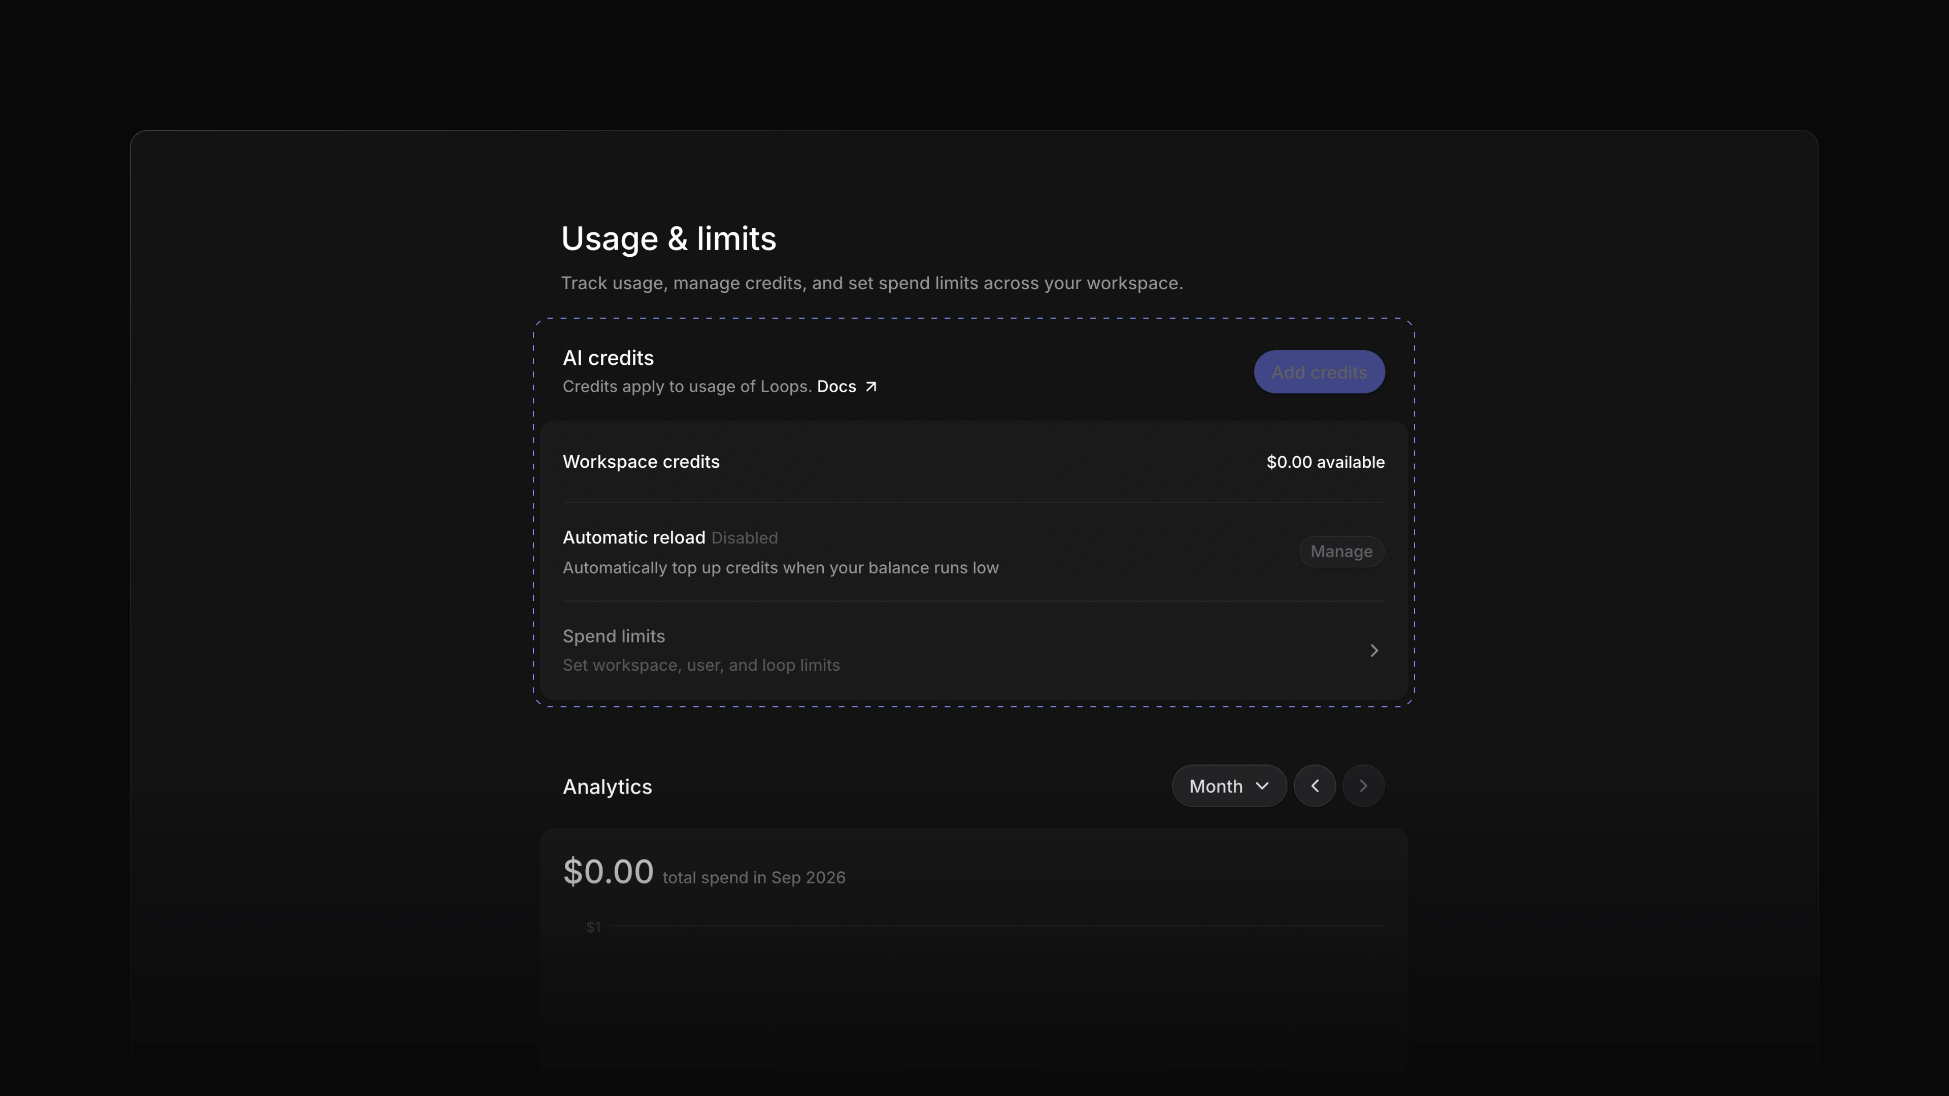The height and width of the screenshot is (1096, 1949).
Task: Click the Docs external arrow icon
Action: pos(871,387)
